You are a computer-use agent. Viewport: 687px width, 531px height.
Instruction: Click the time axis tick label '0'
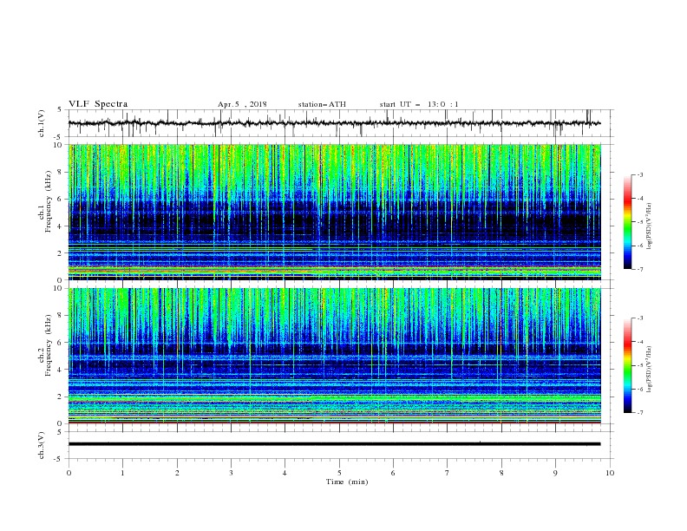(69, 473)
